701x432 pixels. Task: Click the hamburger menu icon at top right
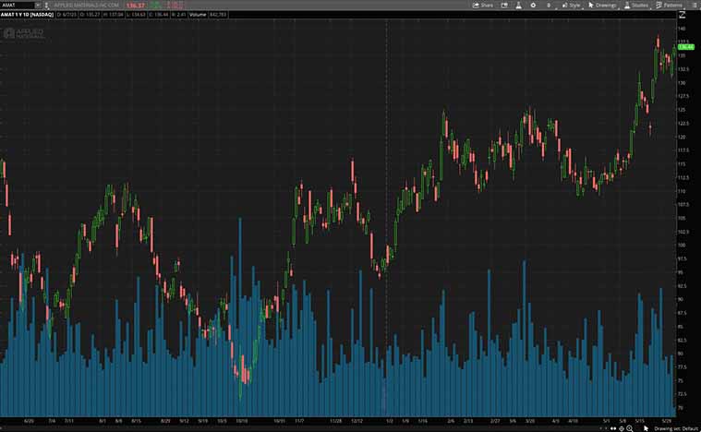(x=694, y=5)
